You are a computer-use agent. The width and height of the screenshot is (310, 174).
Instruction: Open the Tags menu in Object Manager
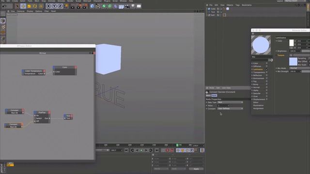point(237,5)
